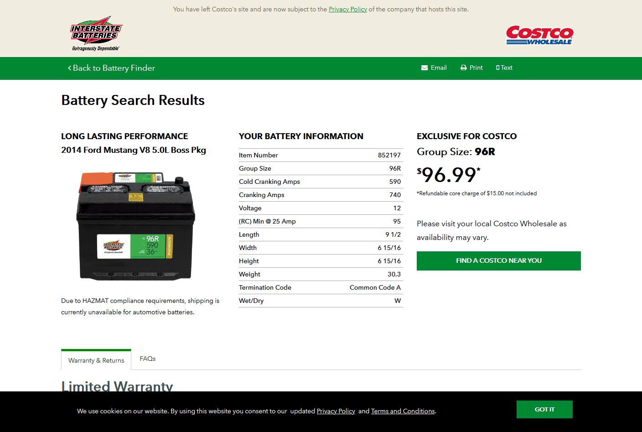Click the Costco Wholesale logo
Viewport: 642px width, 432px height.
(x=539, y=35)
